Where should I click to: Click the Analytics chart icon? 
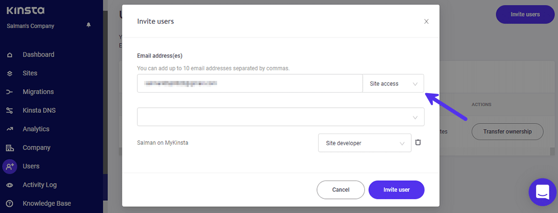[x=10, y=129]
